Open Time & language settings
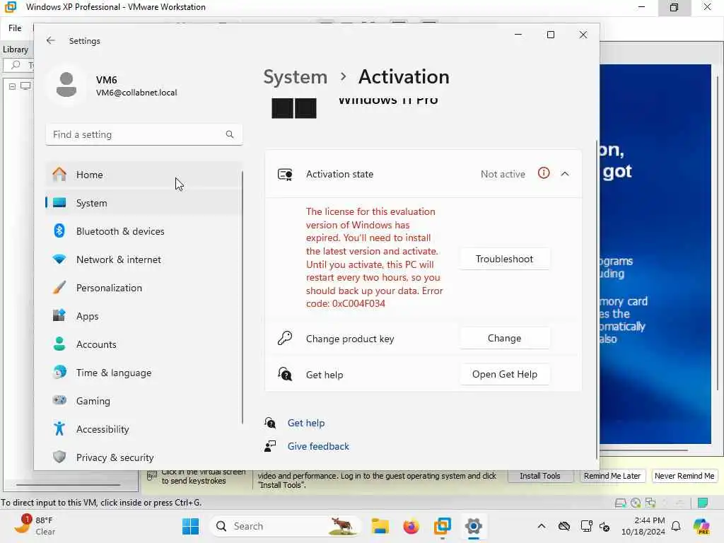 (144, 373)
